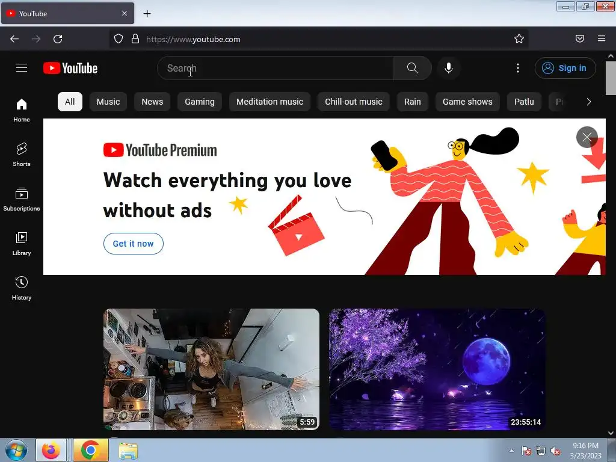Select the All filter chip
616x462 pixels.
click(70, 102)
